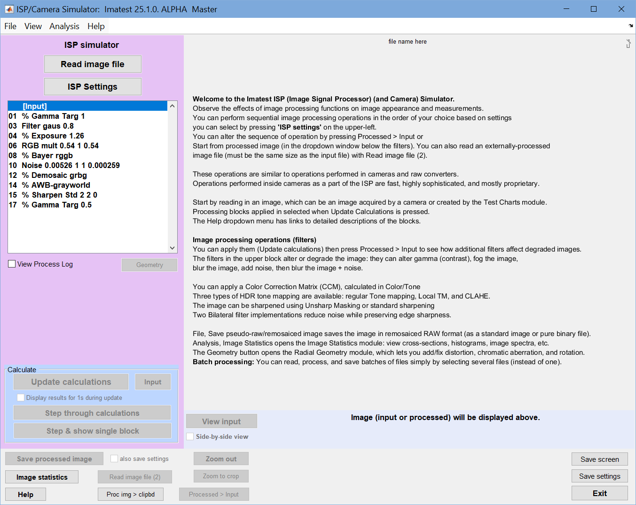This screenshot has width=636, height=505.
Task: Select the '12 % Demosaic grbg' list entry
Action: 87,175
